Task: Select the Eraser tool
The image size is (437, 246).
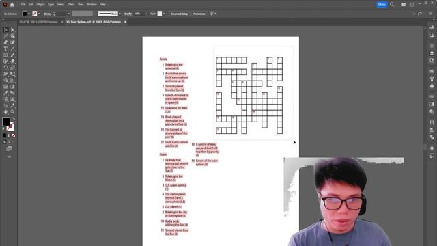Action: 12,61
